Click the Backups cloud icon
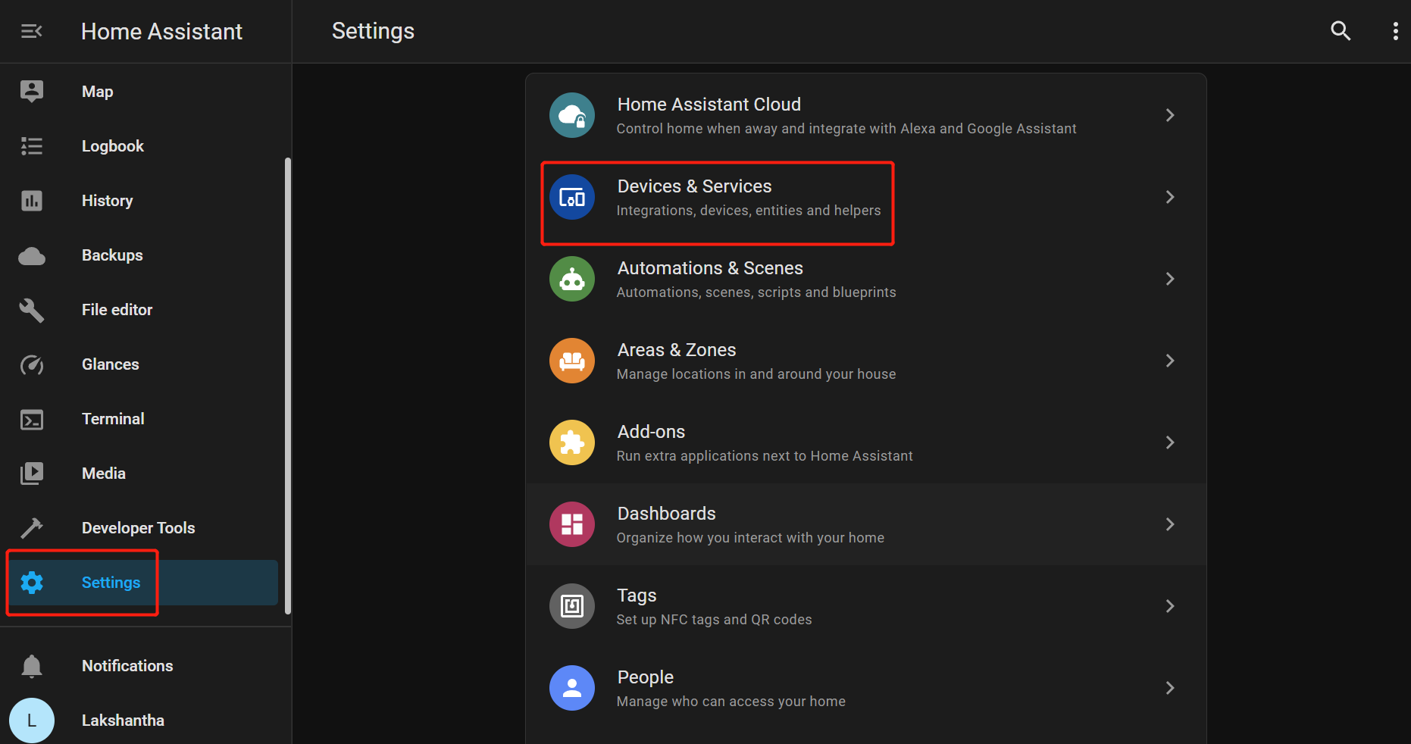 (32, 256)
